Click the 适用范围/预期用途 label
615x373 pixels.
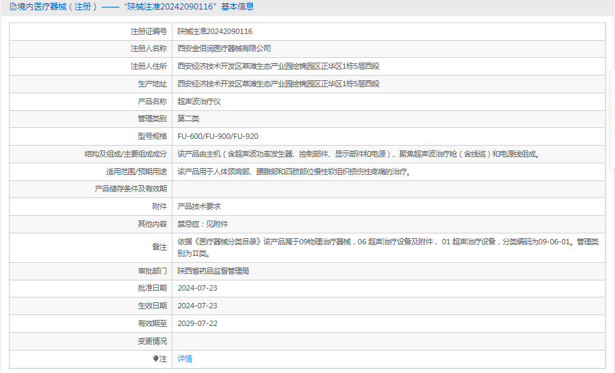click(x=136, y=172)
